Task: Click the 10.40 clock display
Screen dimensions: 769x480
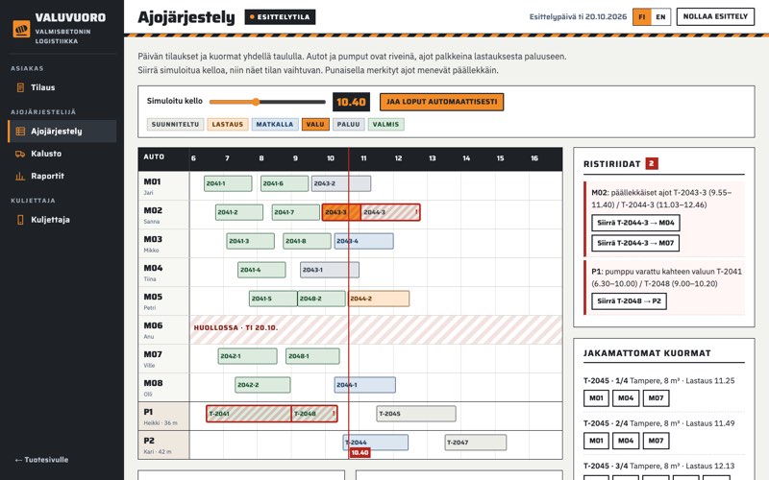Action: click(x=351, y=102)
